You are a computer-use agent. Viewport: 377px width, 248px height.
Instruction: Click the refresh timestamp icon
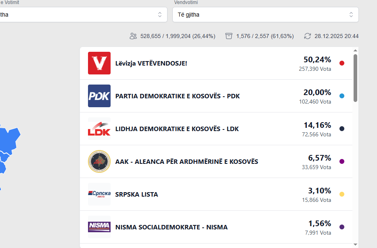(308, 36)
